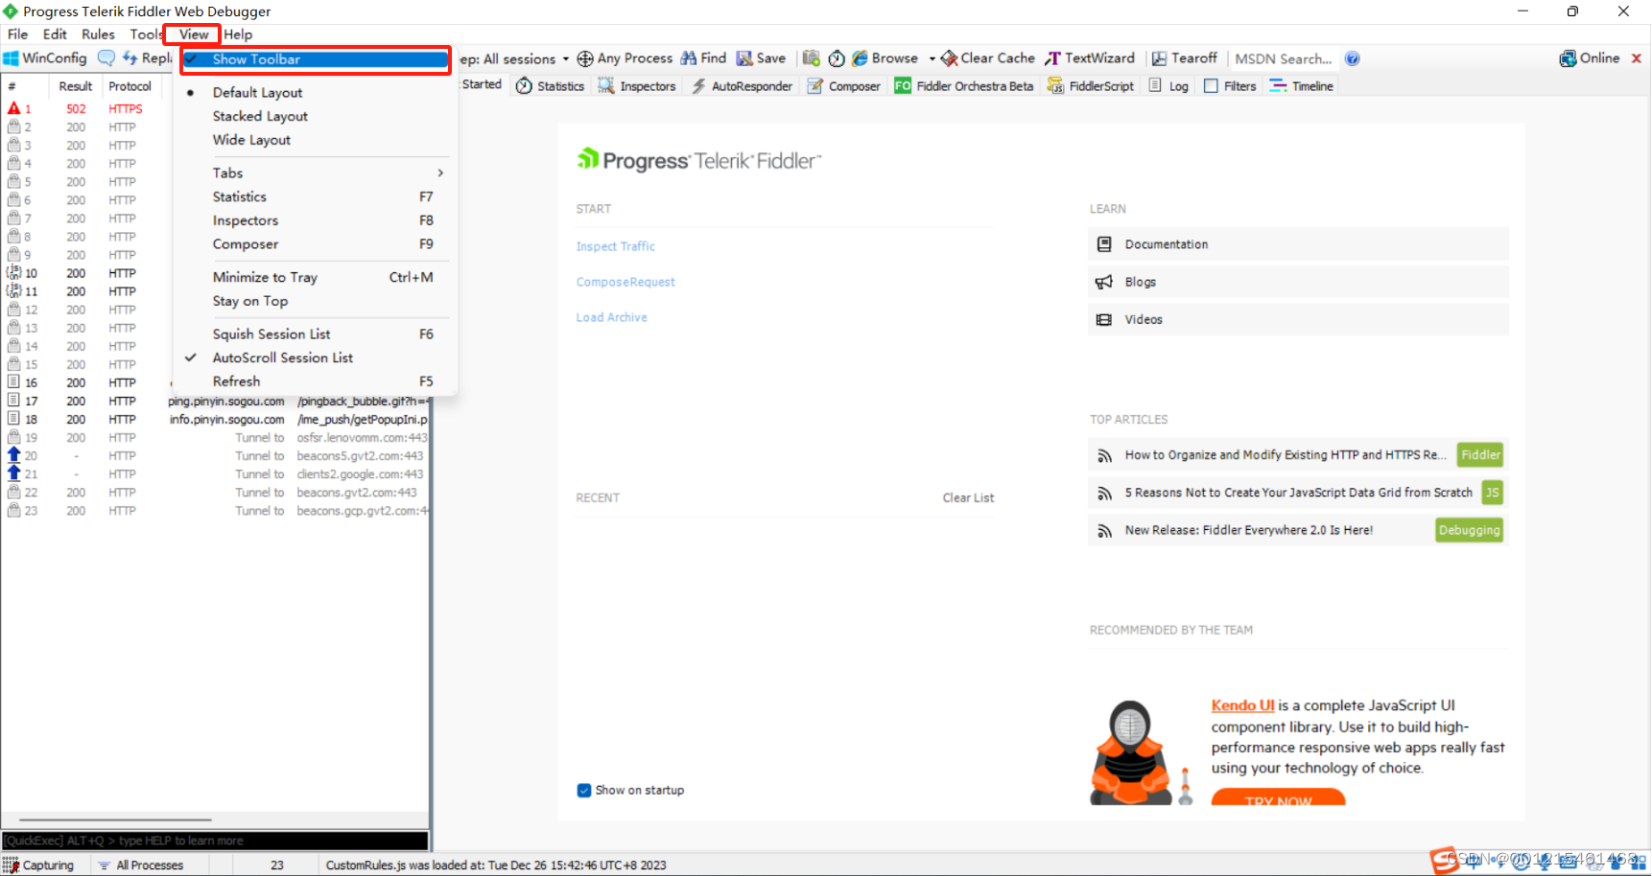Click the Videos film icon
Screen dimensions: 1652x876
1104,319
